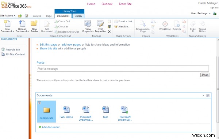Click the navigate up folder icon

tap(20, 16)
